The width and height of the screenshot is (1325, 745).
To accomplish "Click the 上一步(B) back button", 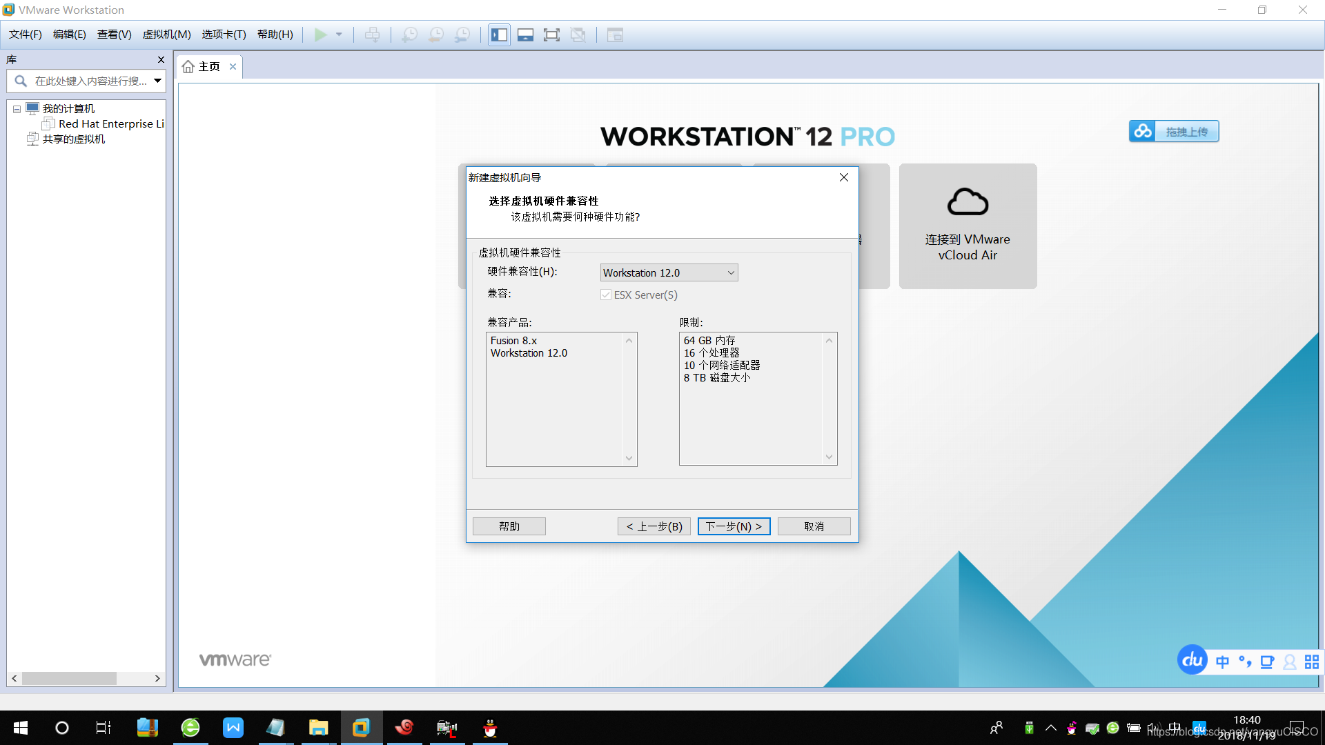I will (654, 526).
